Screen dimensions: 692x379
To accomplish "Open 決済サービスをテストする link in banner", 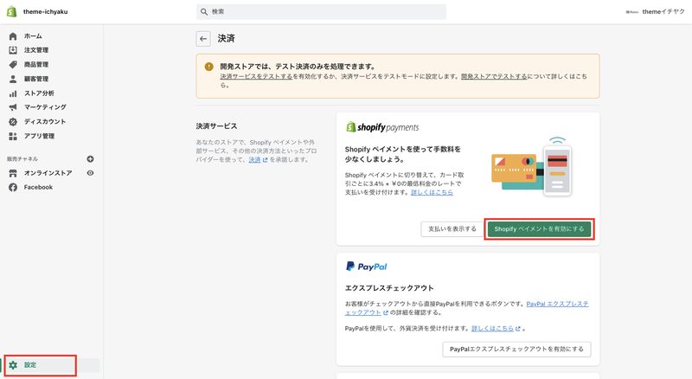I will [x=256, y=76].
